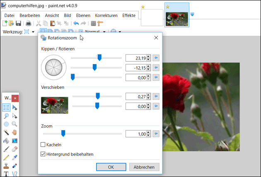Select the Eraser tool

coord(15,149)
